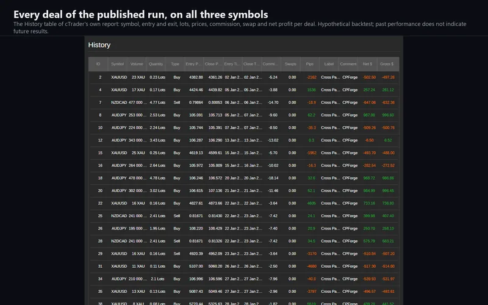Click entry price 108.220
488x305 pixels.
click(196, 228)
